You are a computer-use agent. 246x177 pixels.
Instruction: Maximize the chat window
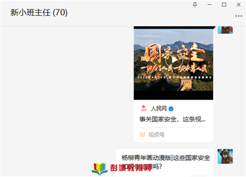224,4
